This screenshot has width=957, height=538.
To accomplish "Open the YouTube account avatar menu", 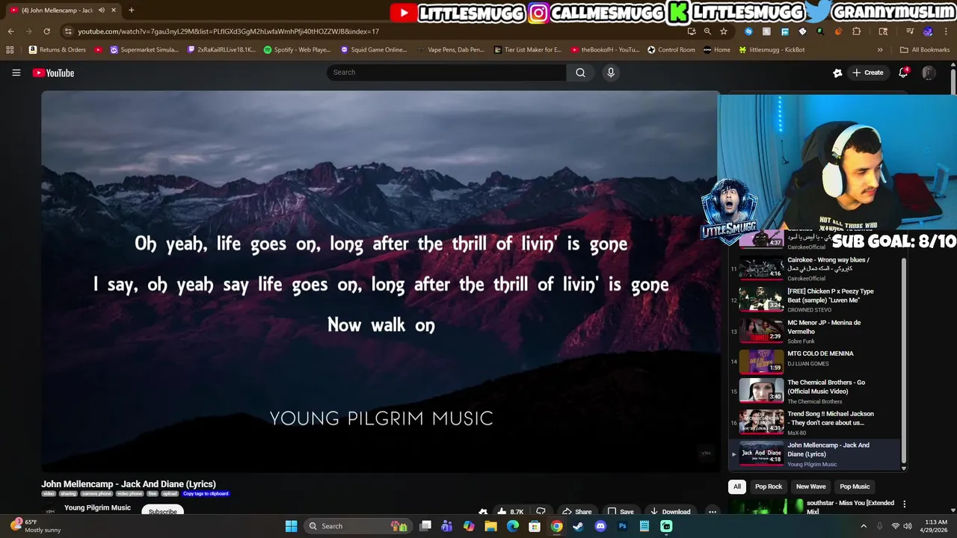I will [x=929, y=72].
